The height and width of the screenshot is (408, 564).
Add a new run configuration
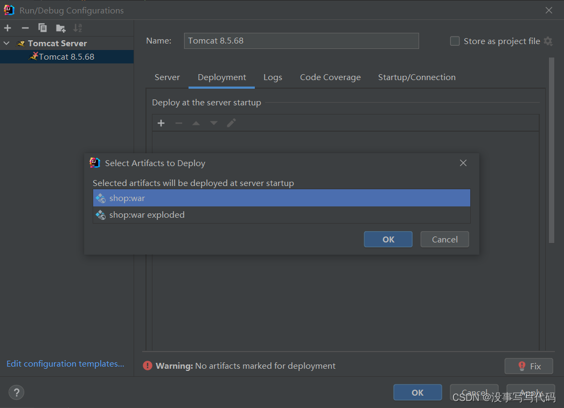click(8, 28)
